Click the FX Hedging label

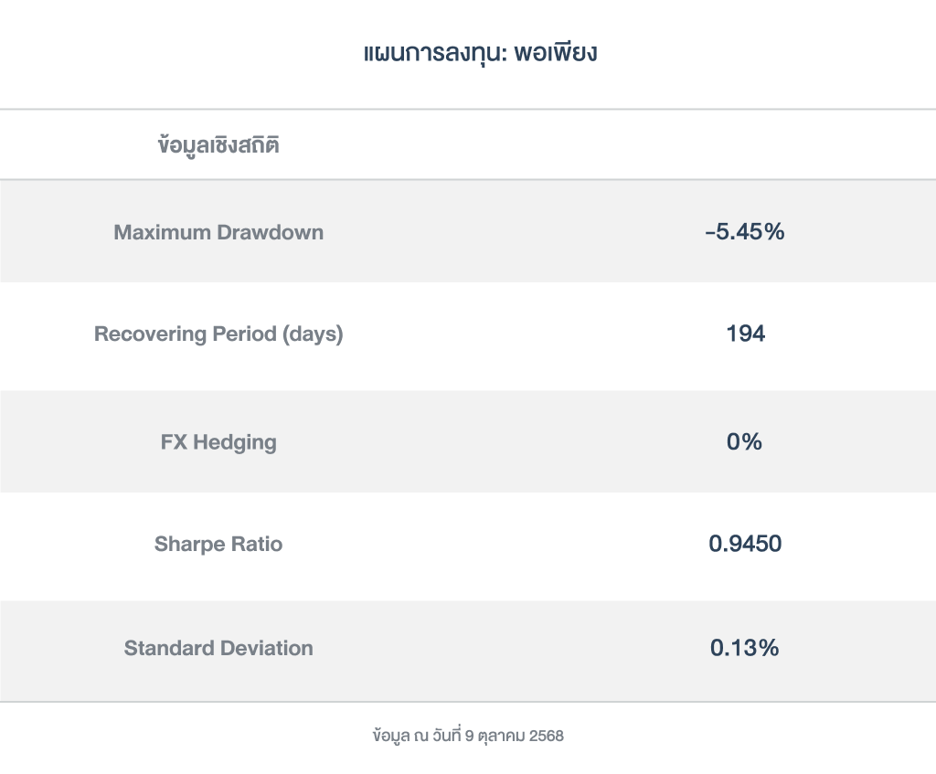(x=218, y=442)
